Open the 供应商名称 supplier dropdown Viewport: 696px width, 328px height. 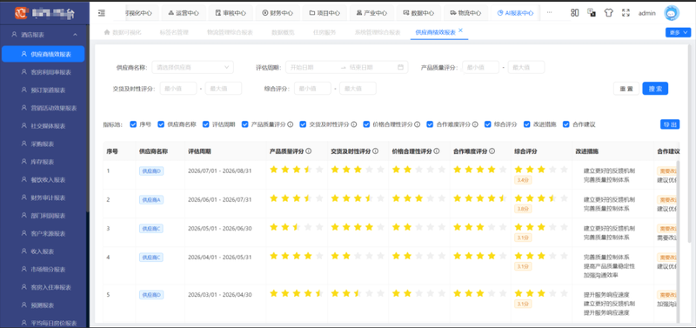pos(192,68)
